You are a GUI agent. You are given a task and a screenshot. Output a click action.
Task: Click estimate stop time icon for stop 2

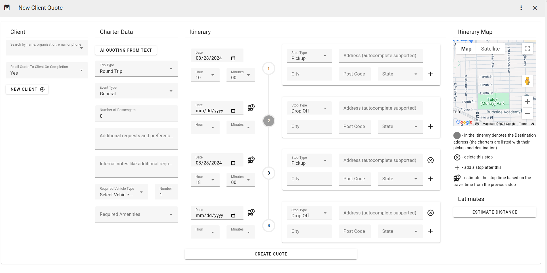(251, 108)
